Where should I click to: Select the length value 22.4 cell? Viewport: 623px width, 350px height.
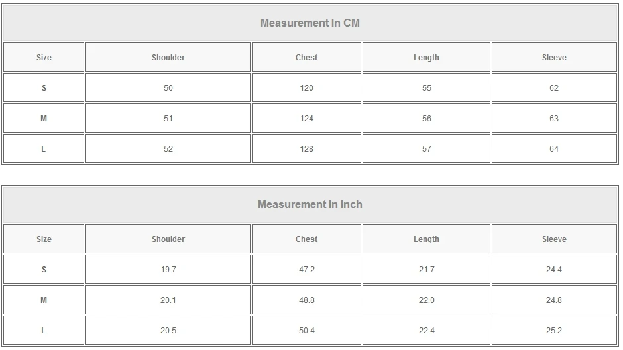click(x=426, y=331)
